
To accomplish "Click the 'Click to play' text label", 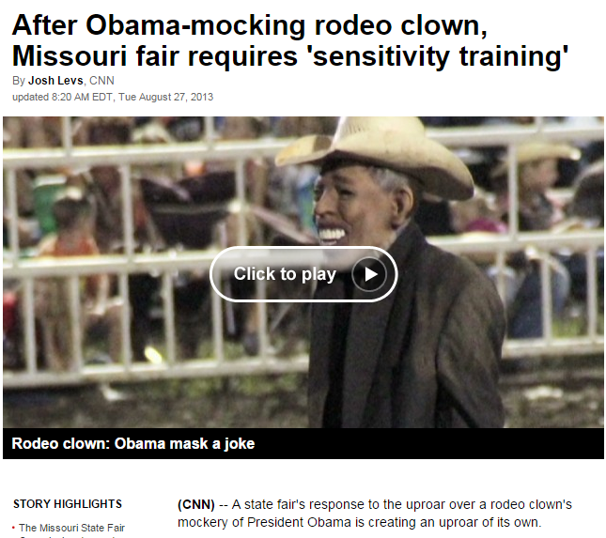I will [285, 274].
